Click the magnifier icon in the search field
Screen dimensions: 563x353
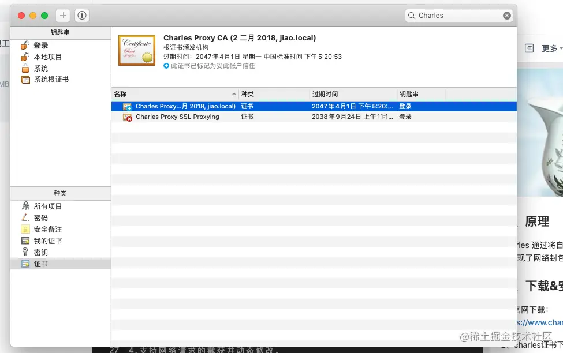tap(412, 16)
